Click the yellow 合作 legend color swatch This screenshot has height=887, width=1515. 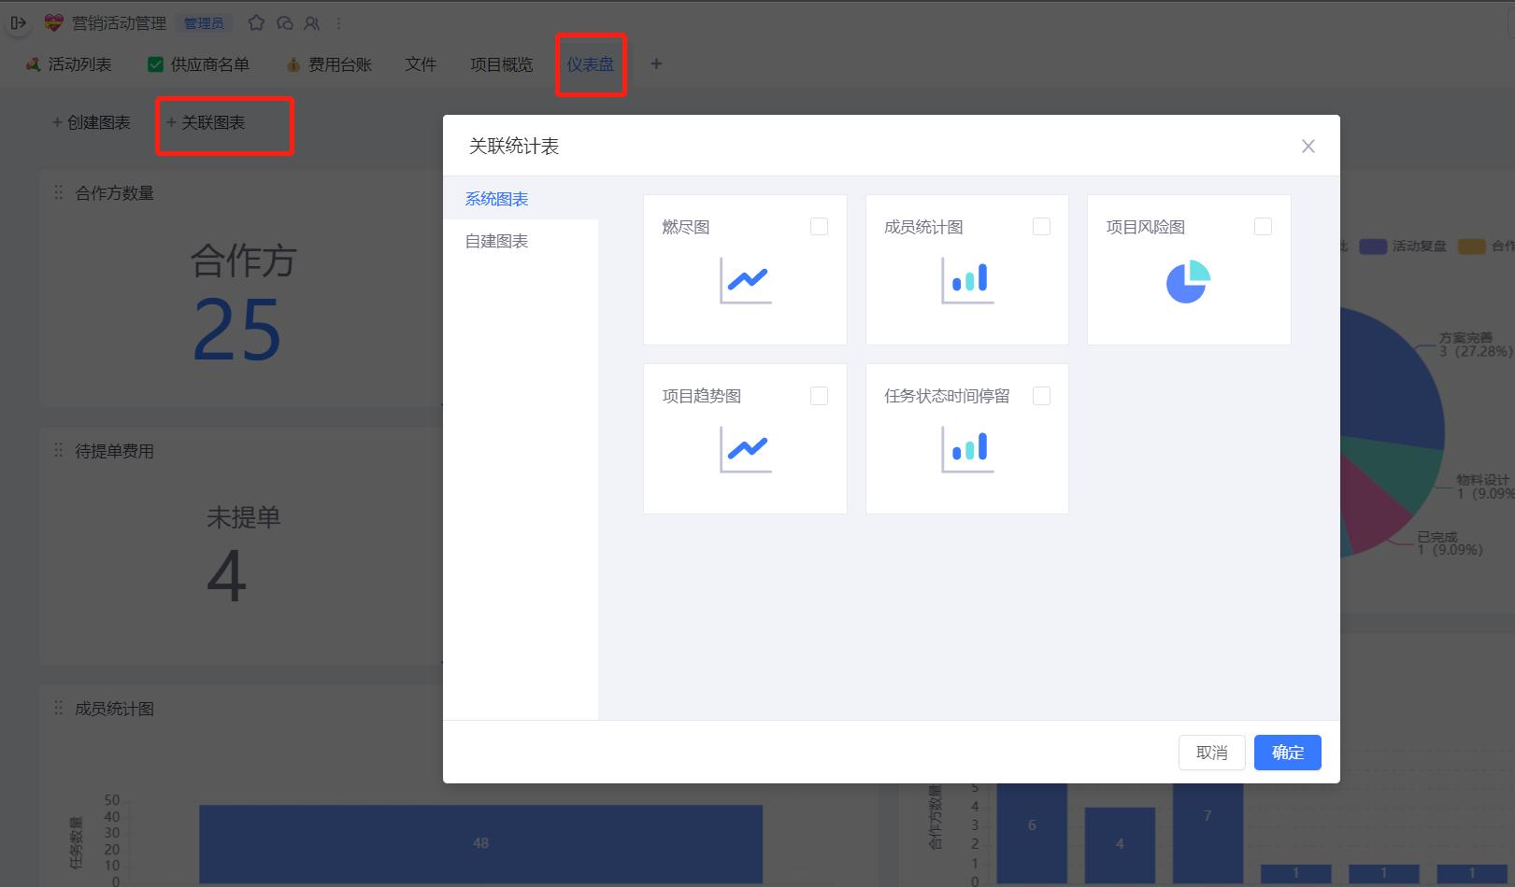coord(1472,246)
